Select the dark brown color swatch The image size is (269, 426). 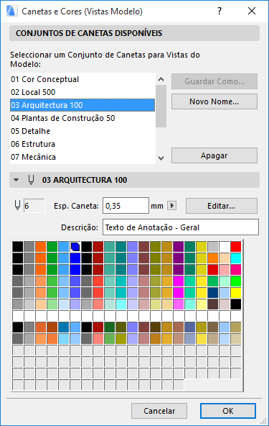pyautogui.click(x=213, y=304)
